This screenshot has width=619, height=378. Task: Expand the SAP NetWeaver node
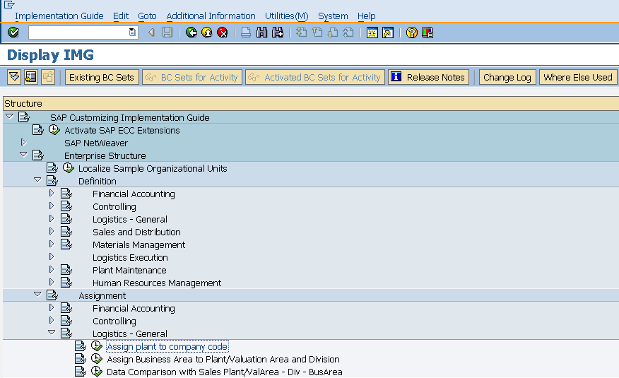[x=23, y=142]
